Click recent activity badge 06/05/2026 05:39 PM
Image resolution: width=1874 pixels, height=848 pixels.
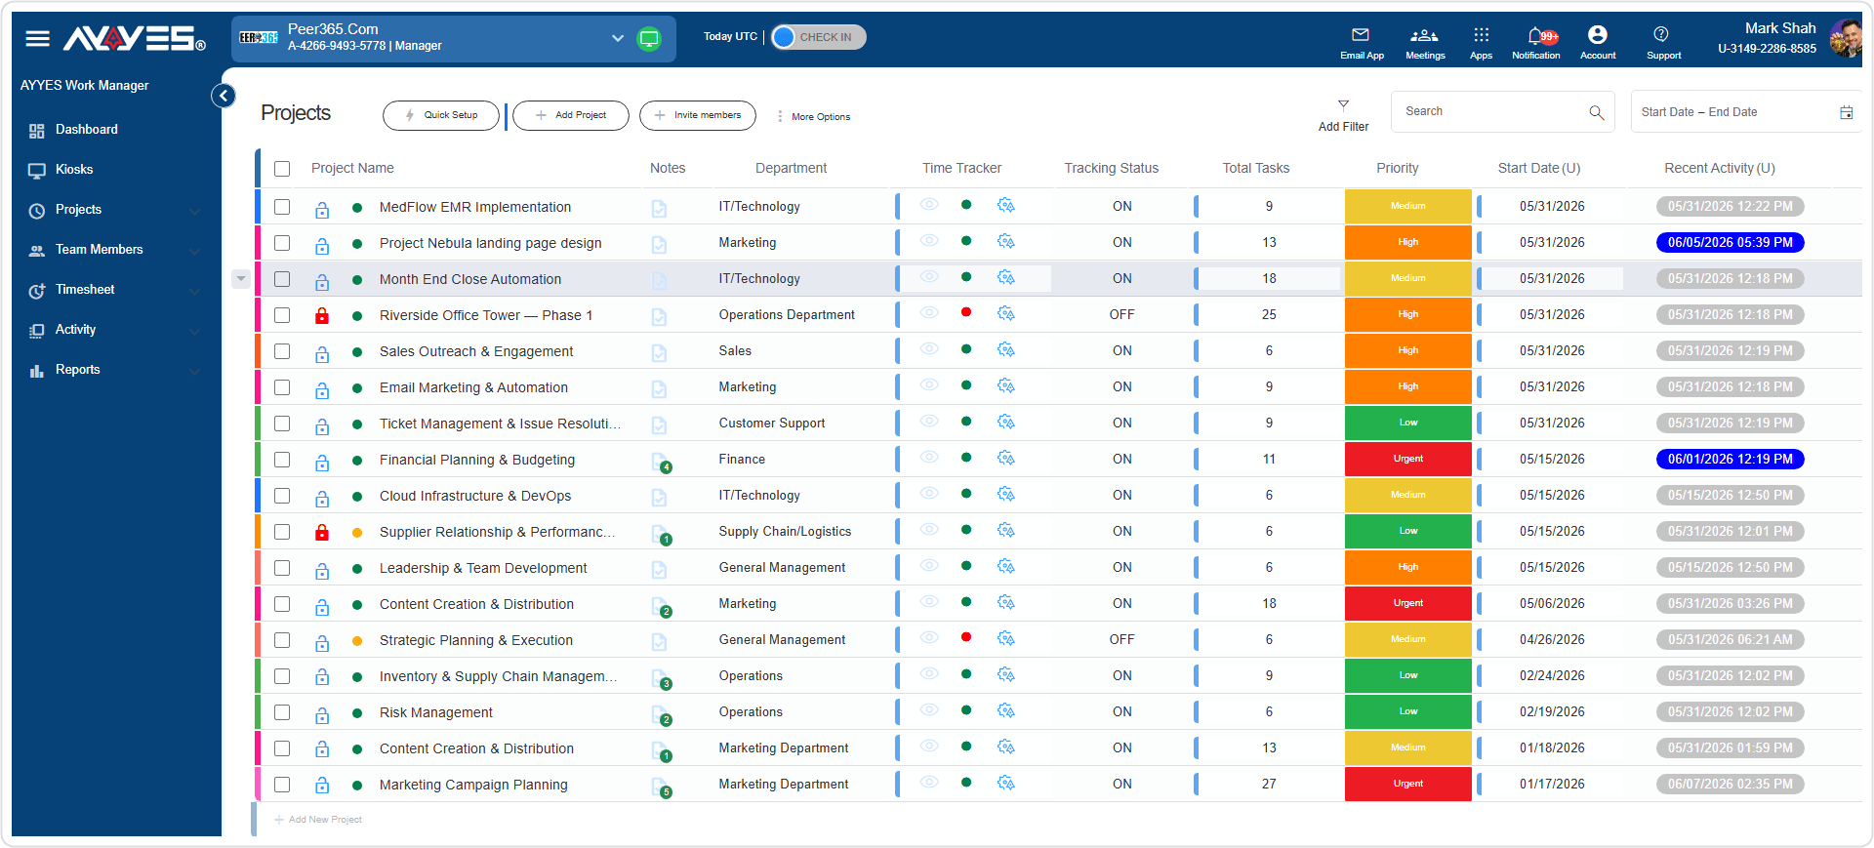pyautogui.click(x=1730, y=242)
